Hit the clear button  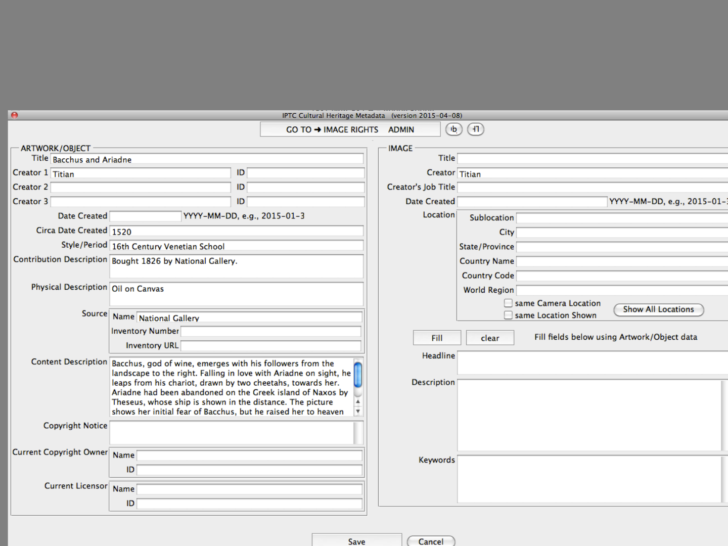[x=489, y=338]
